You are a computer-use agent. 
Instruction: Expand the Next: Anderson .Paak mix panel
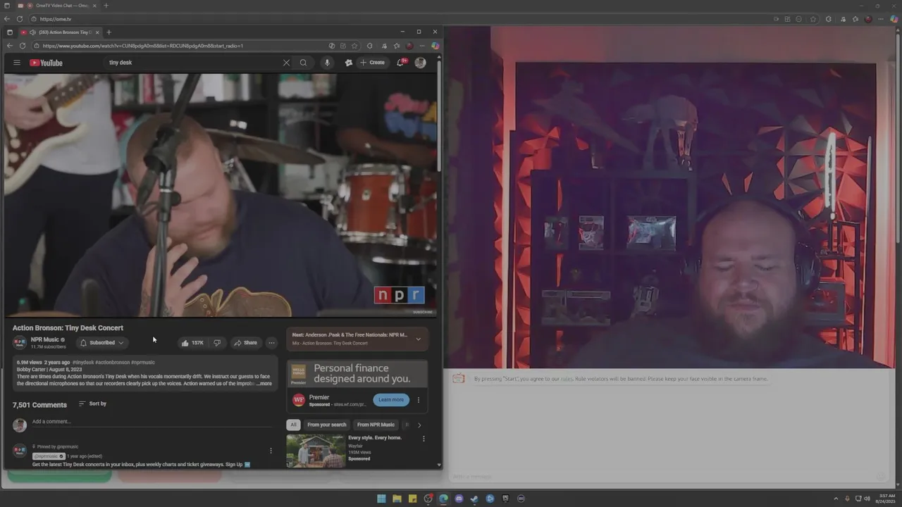click(x=418, y=339)
